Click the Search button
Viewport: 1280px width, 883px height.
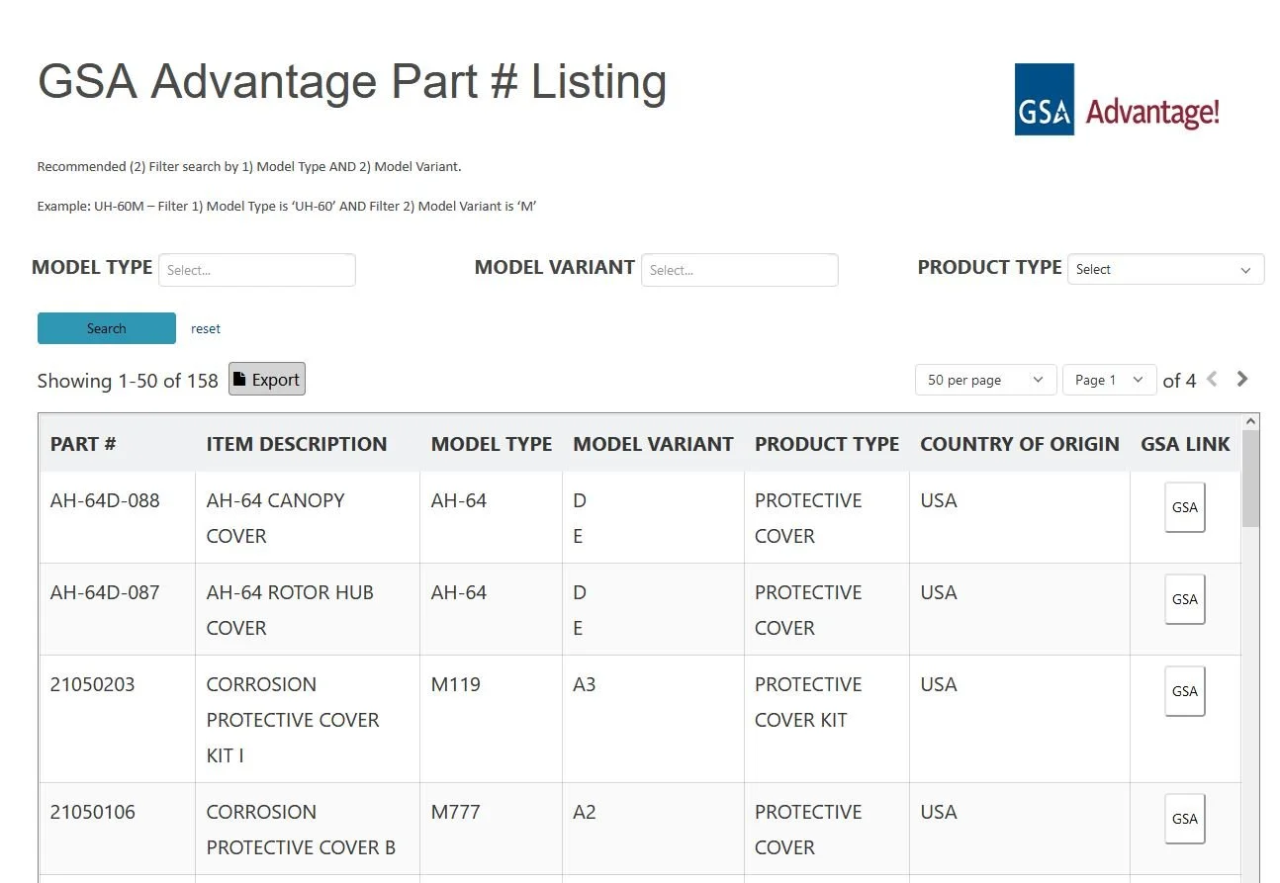point(107,328)
